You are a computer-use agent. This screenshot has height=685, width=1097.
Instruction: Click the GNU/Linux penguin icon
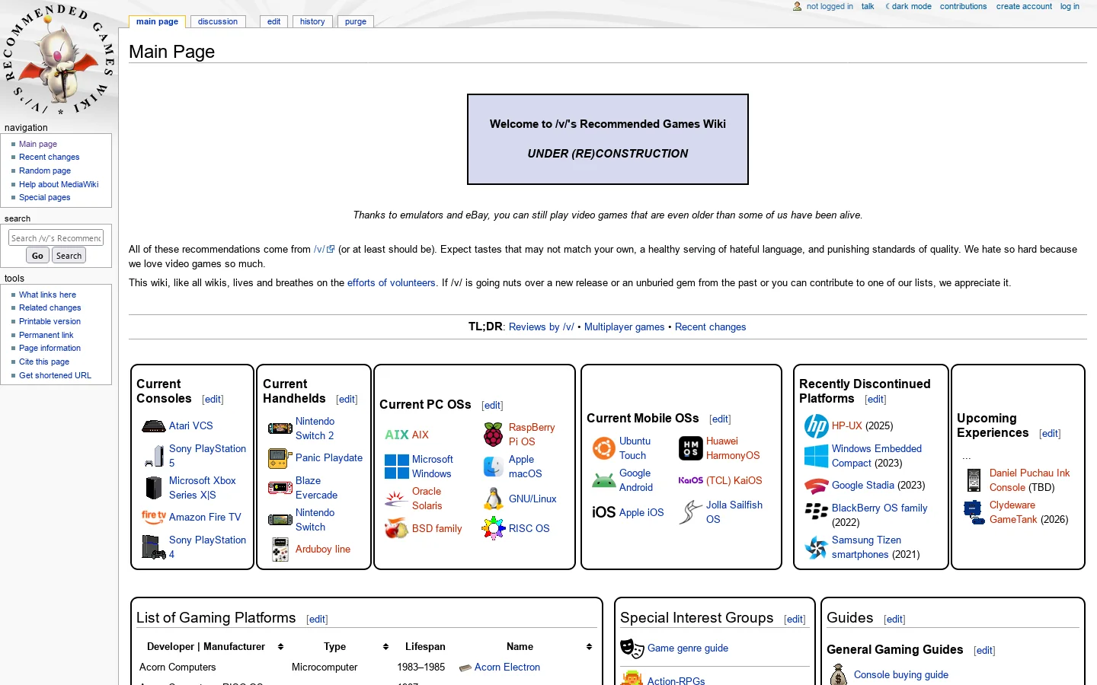(x=494, y=499)
